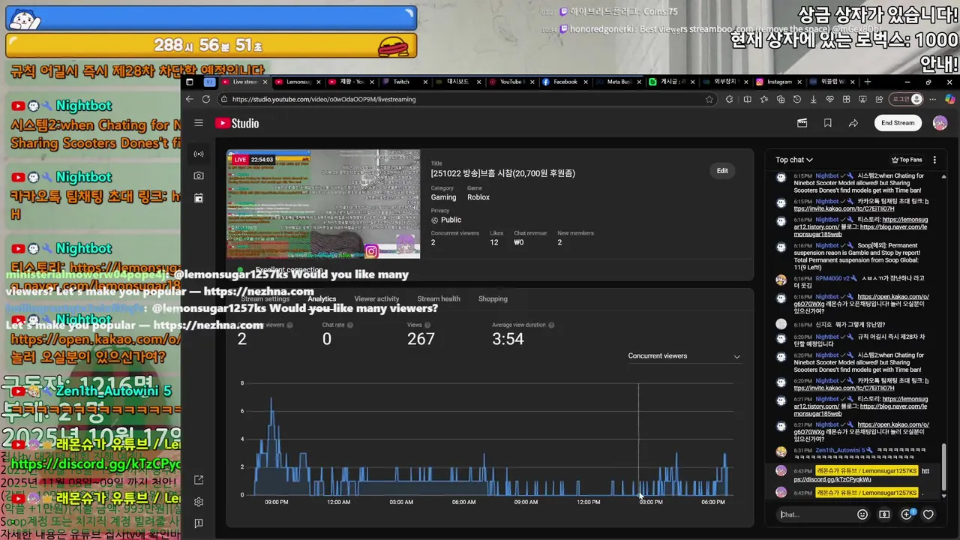Open Concurrent viewers chart dropdown
The height and width of the screenshot is (540, 960).
[684, 356]
